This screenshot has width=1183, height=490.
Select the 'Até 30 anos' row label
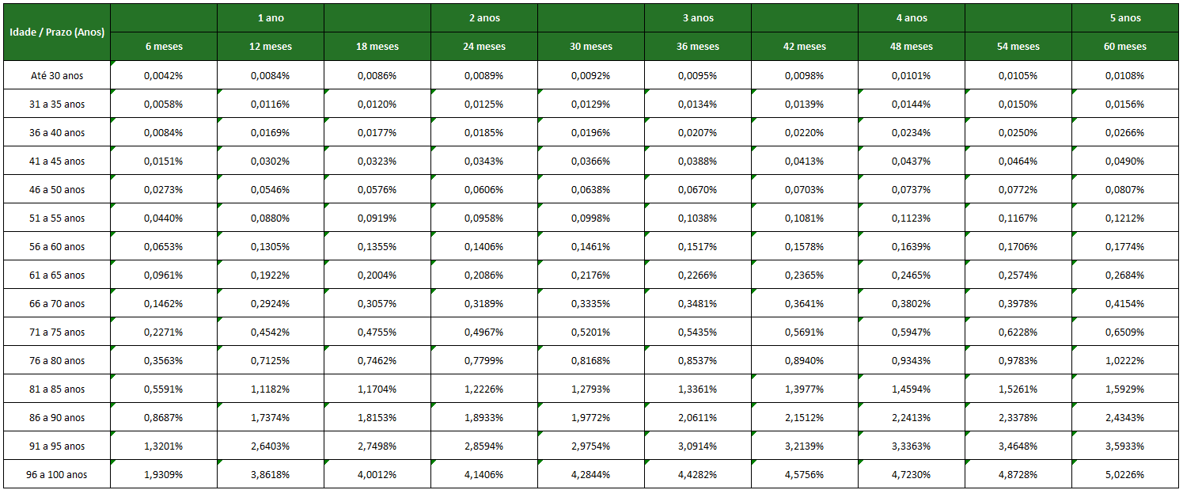click(57, 75)
